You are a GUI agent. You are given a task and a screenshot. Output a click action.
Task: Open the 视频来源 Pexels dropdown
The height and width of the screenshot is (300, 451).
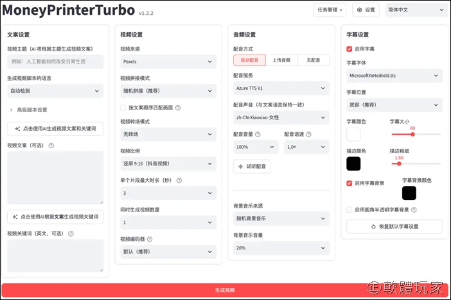click(x=168, y=62)
